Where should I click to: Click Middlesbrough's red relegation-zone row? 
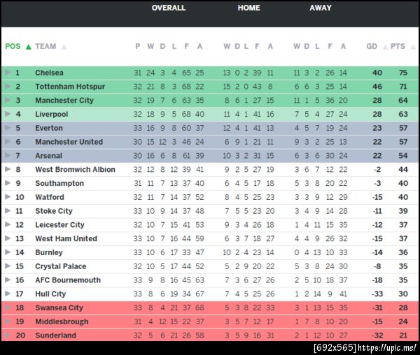210,321
